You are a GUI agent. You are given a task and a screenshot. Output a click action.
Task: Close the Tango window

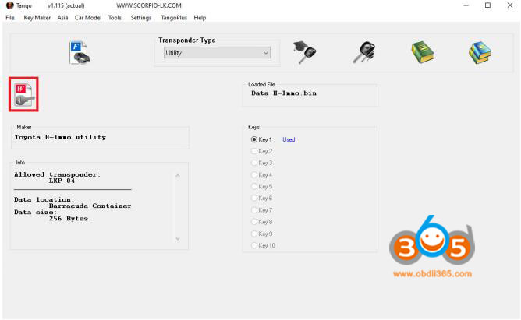pyautogui.click(x=510, y=5)
